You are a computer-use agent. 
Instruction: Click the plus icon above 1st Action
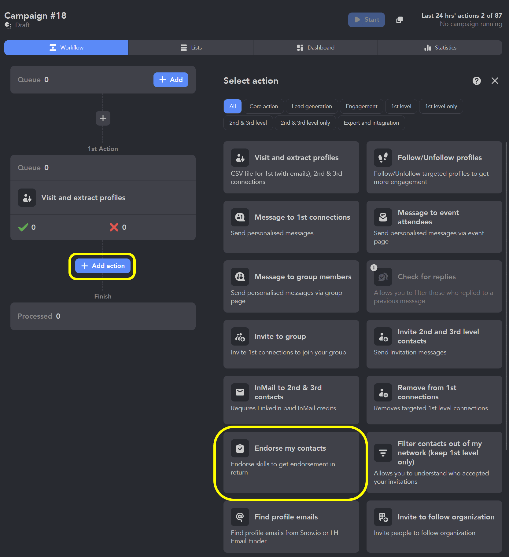[x=103, y=118]
